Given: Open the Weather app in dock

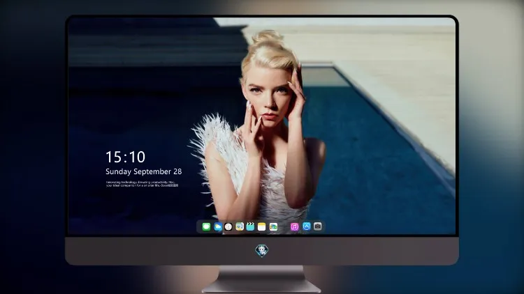Looking at the screenshot, I should pos(218,226).
